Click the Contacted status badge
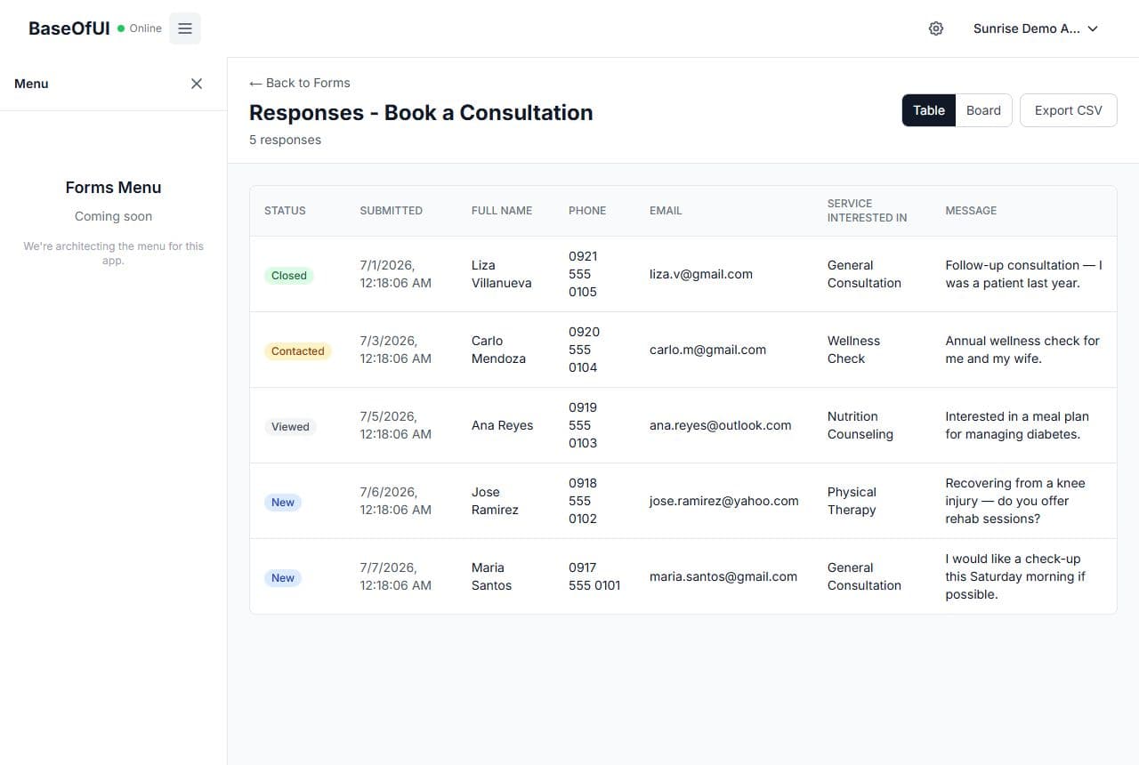The height and width of the screenshot is (765, 1139). pyautogui.click(x=297, y=351)
